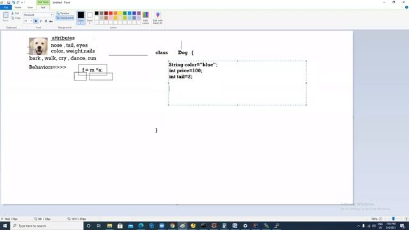Open Mail app from taskbar
Screen dimensions: 409x230
pos(130,226)
